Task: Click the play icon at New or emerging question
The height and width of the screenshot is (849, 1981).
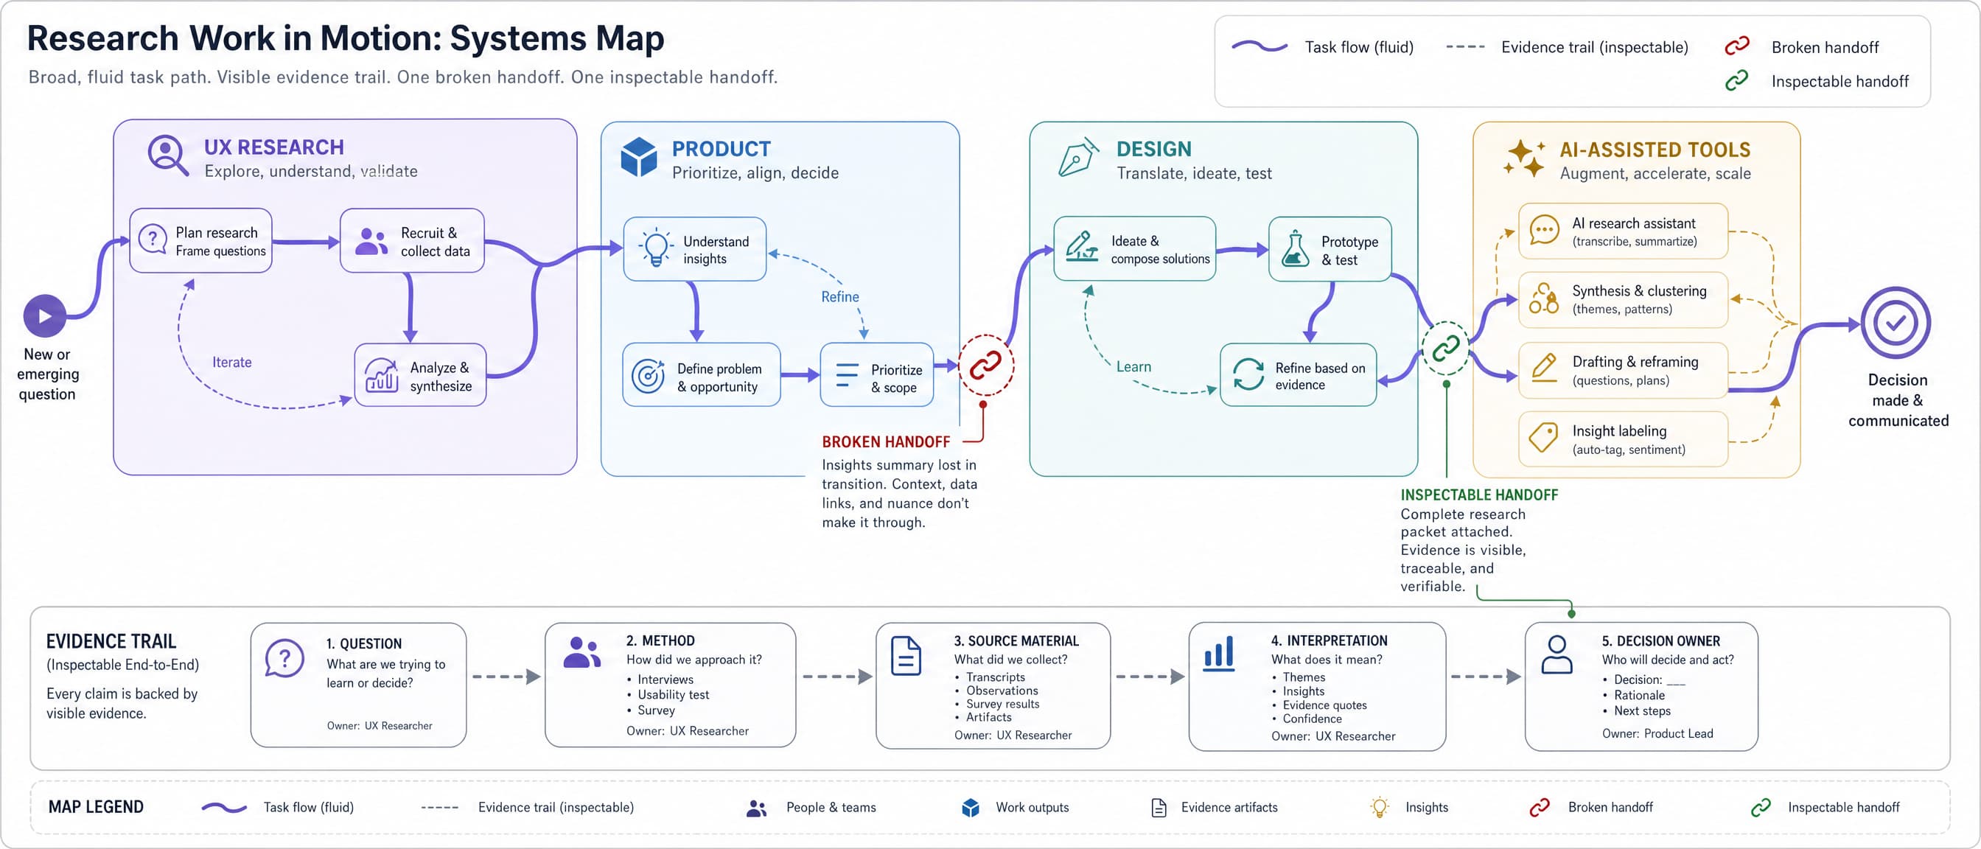Action: point(45,316)
